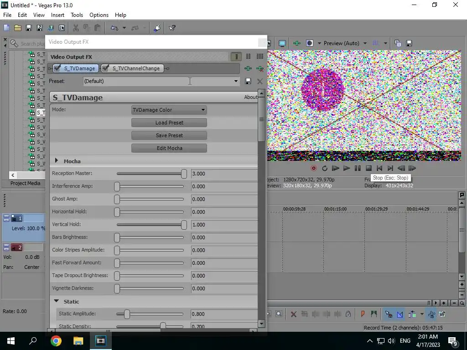Click the What's This help pointer icon
This screenshot has width=467, height=350.
point(172,28)
